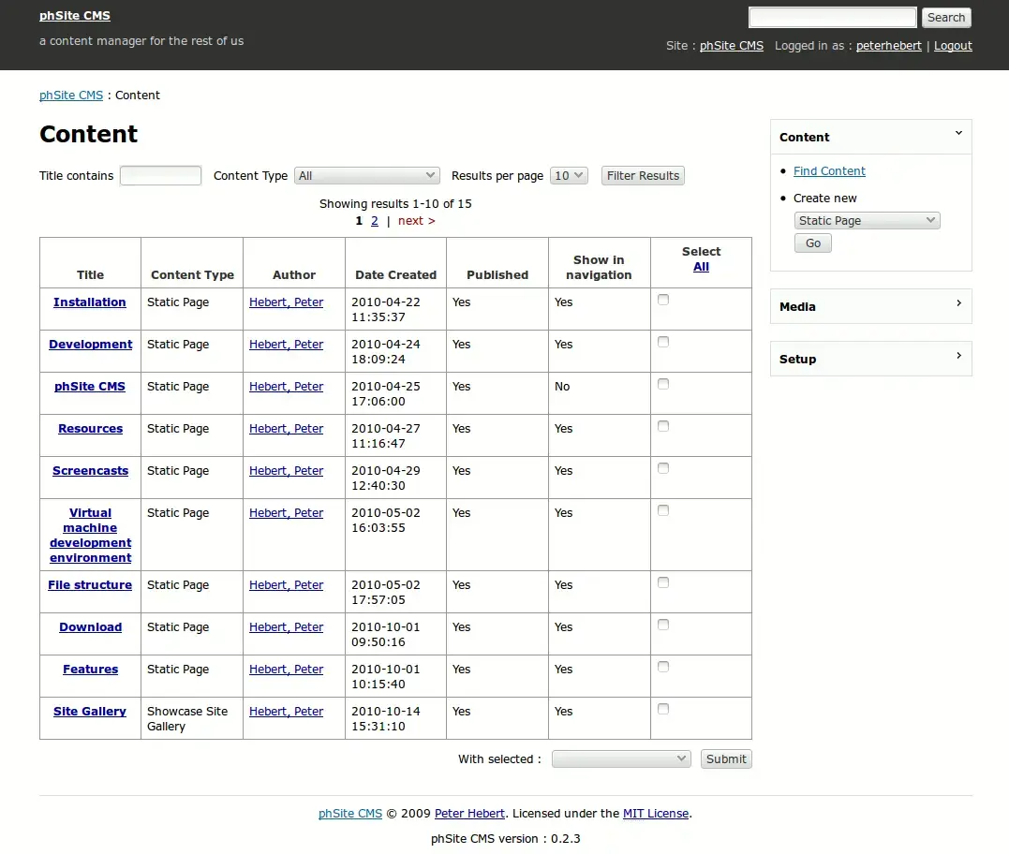Screen dimensions: 1009x854
Task: Click the Setup panel heading
Action: [797, 359]
